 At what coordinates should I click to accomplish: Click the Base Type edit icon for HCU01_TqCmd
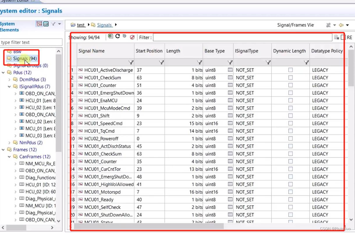[230, 131]
